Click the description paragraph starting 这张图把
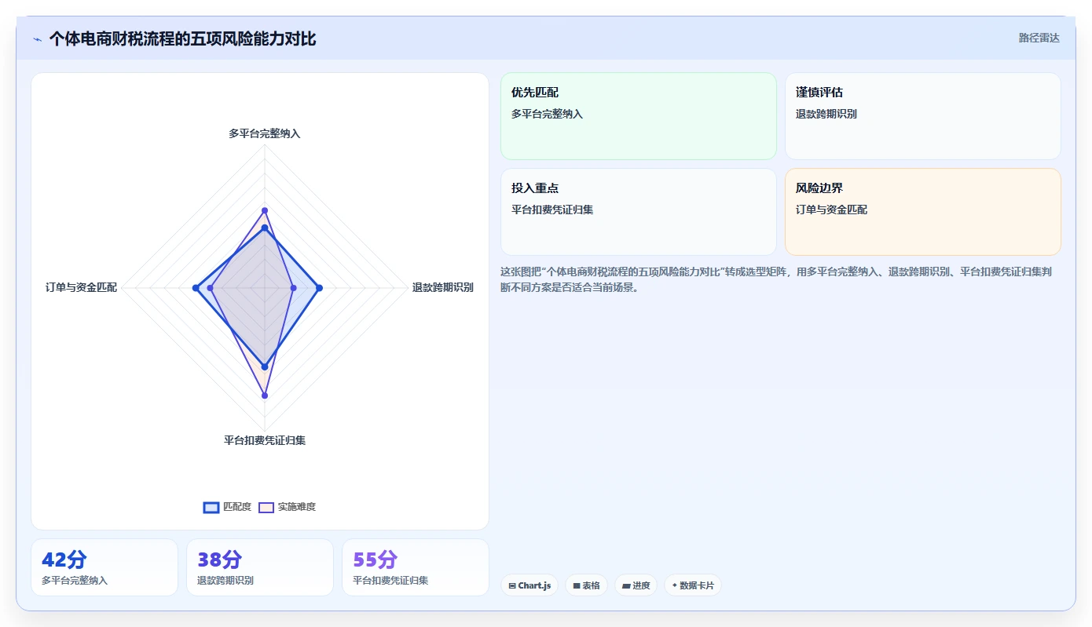1092x627 pixels. tap(776, 279)
